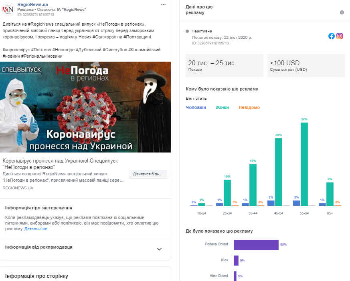
Task: Click the Kiev Oblast region label
Action: pyautogui.click(x=219, y=276)
